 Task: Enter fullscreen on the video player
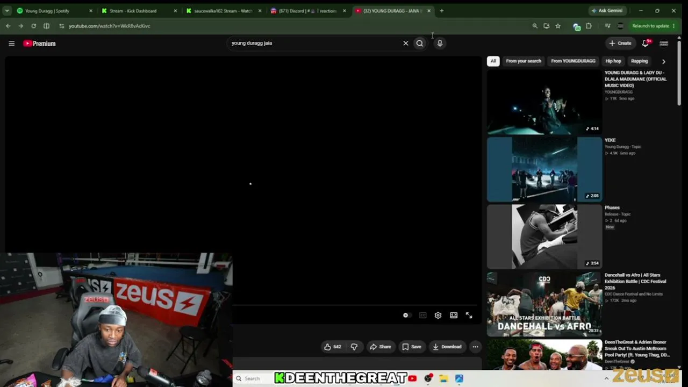(x=469, y=316)
